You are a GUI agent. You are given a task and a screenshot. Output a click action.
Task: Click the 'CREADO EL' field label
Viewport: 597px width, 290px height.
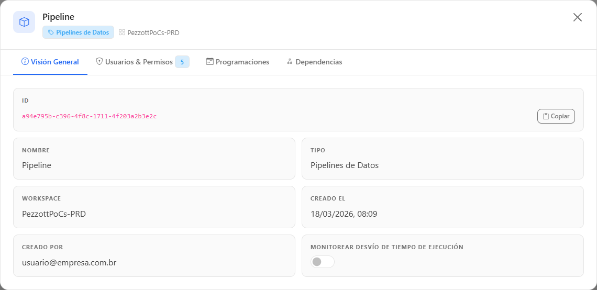328,199
